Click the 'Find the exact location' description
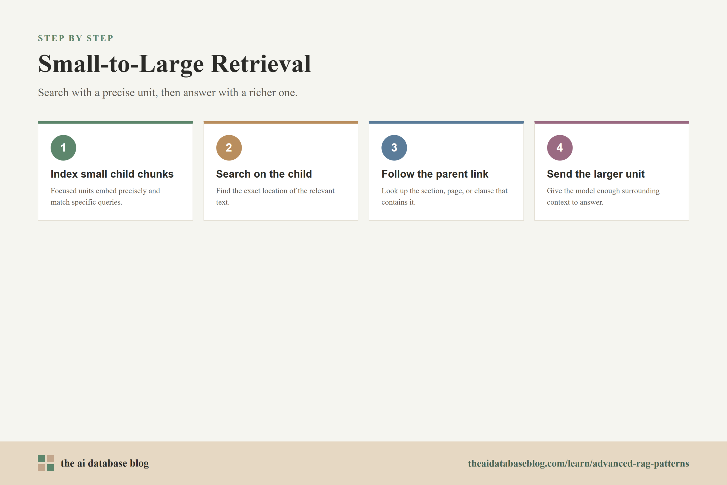The width and height of the screenshot is (727, 485). click(275, 196)
